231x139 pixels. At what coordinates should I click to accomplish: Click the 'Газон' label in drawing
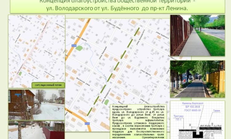pyautogui.click(x=217, y=111)
